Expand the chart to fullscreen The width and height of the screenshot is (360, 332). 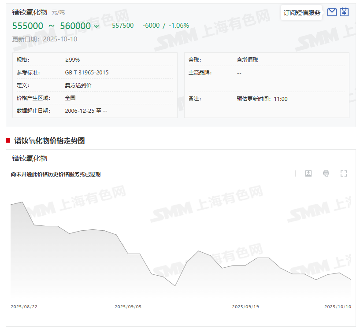344,173
